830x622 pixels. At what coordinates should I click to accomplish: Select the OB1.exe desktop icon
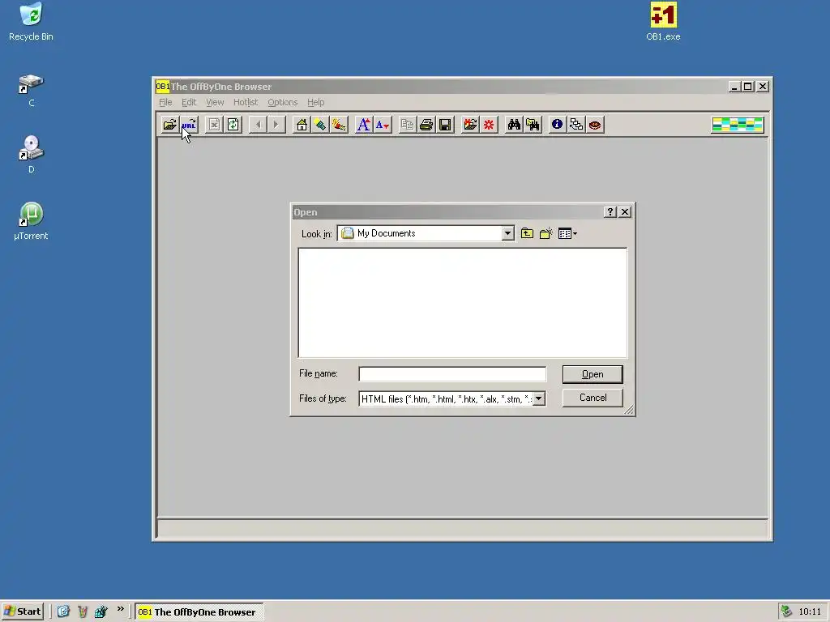663,22
